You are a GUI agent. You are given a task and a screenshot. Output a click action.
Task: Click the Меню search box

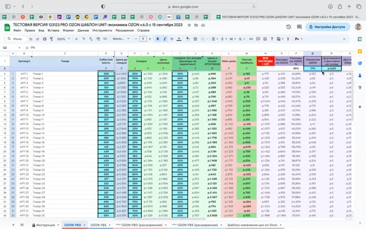[15, 39]
